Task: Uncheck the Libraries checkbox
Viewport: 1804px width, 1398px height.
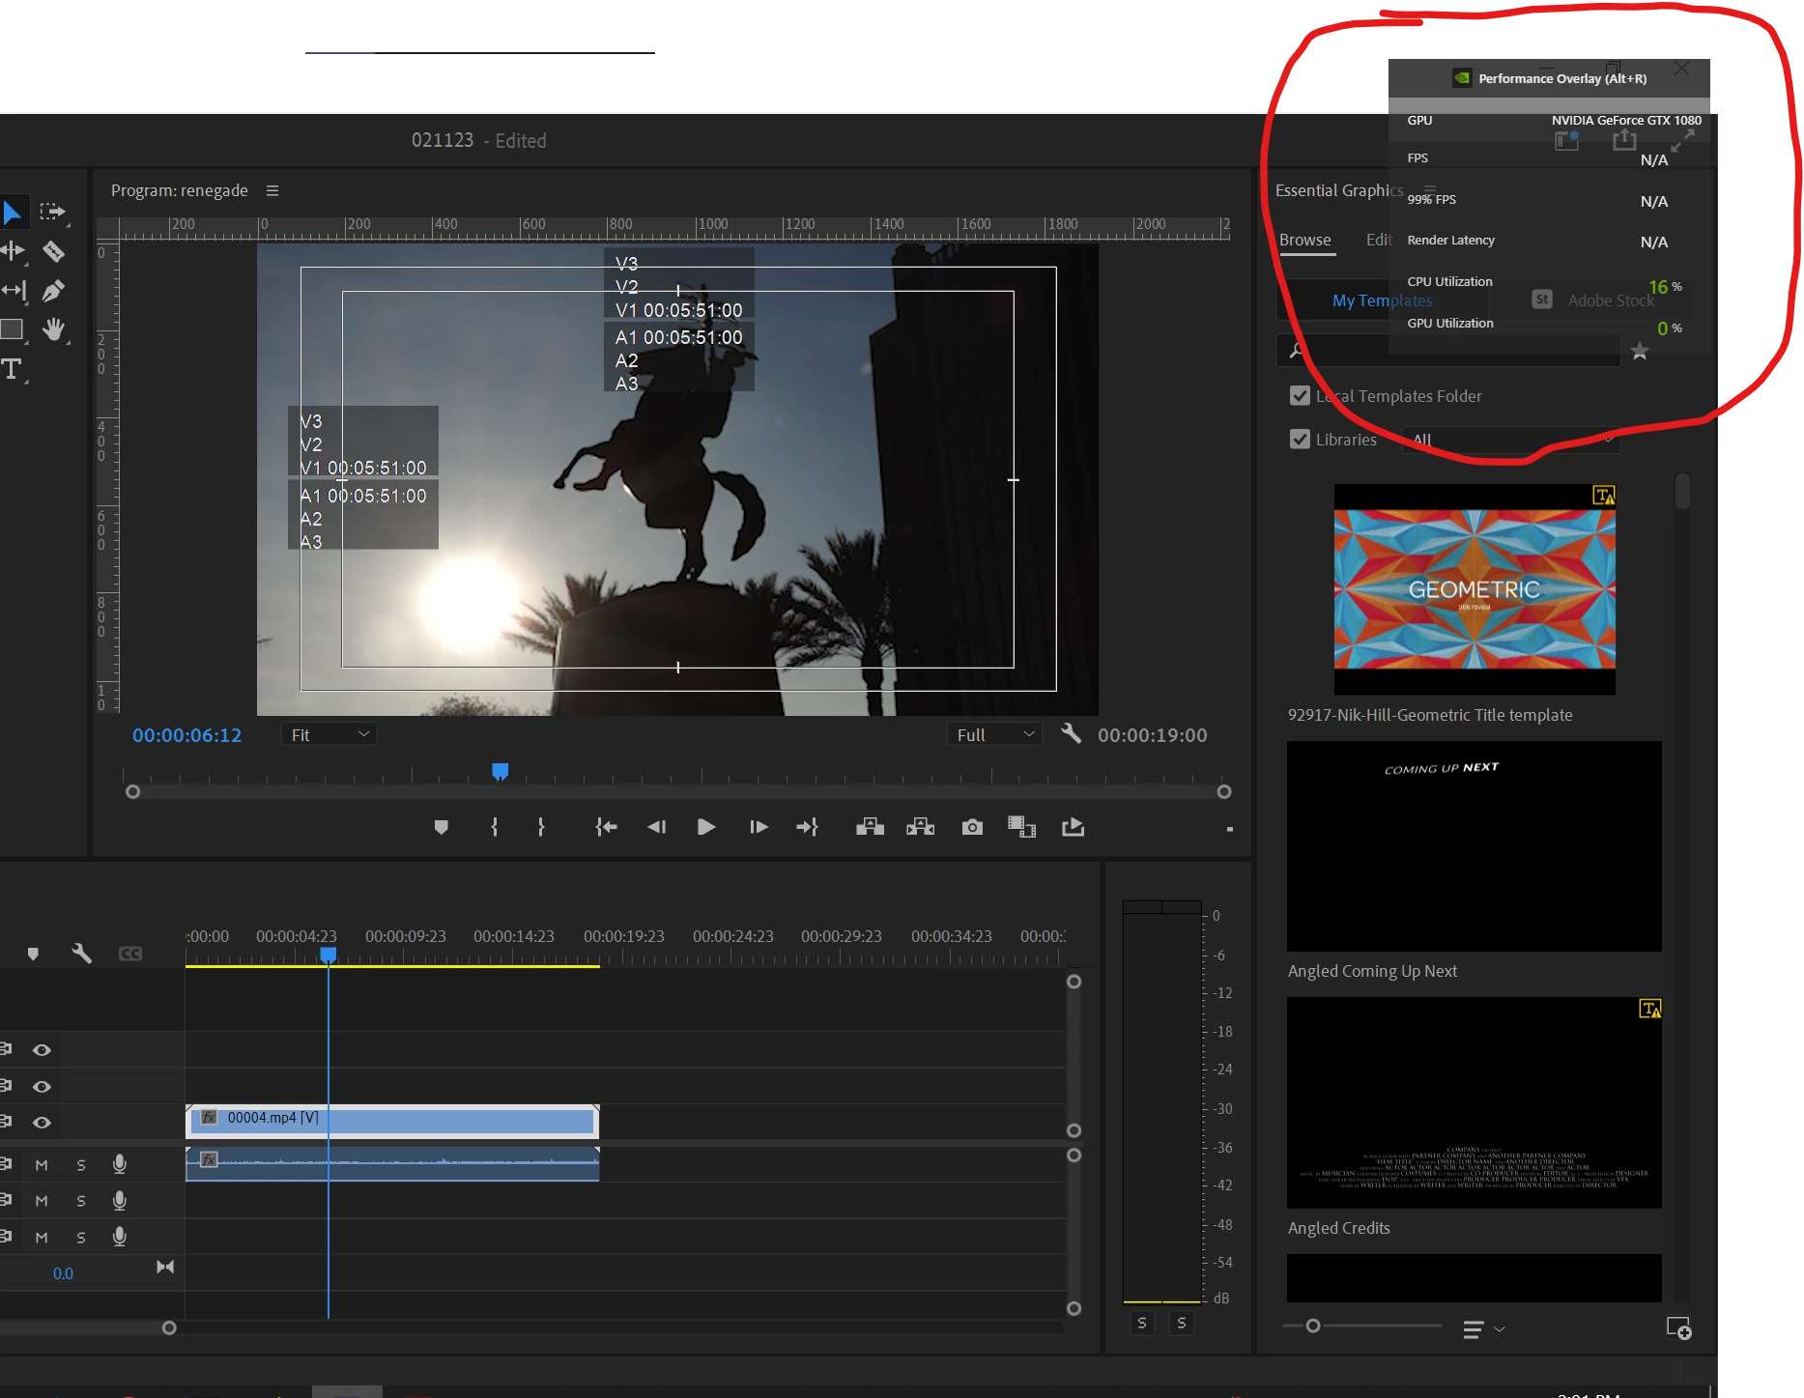Action: click(1300, 439)
